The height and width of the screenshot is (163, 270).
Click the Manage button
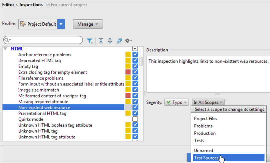pyautogui.click(x=88, y=24)
